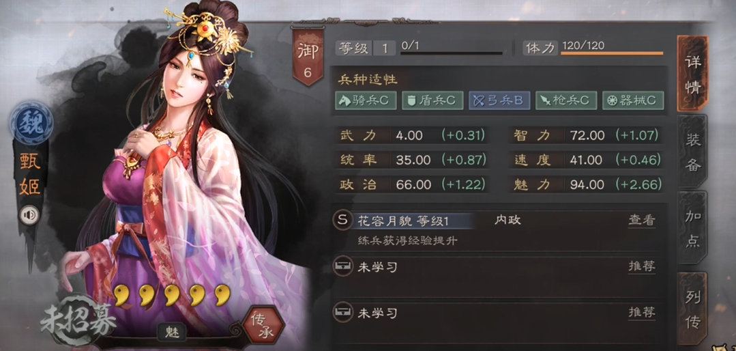Click the S rank skill circle
Image resolution: width=736 pixels, height=351 pixels.
pyautogui.click(x=344, y=220)
